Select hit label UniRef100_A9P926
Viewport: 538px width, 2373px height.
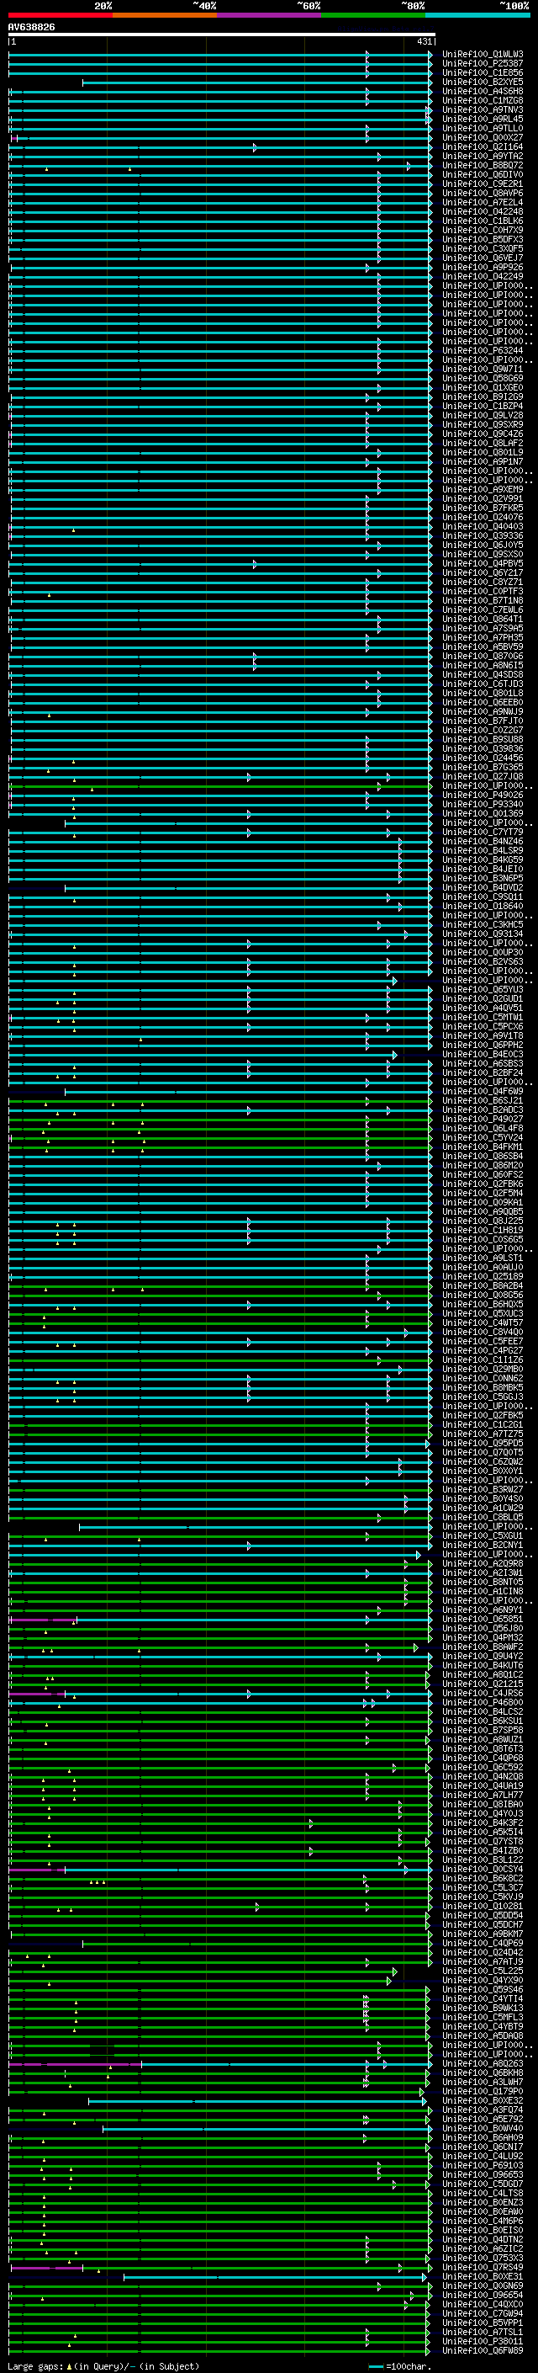pyautogui.click(x=483, y=267)
